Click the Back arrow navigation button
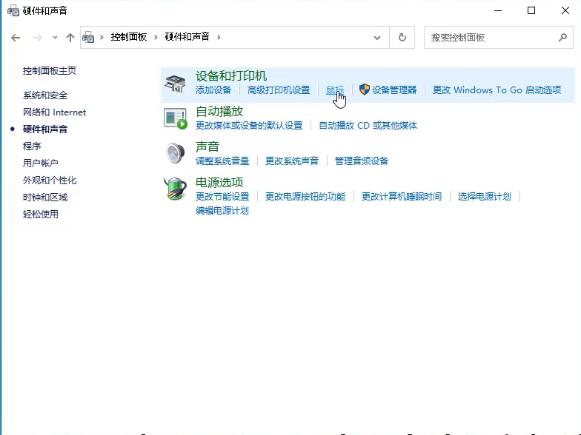 point(16,37)
